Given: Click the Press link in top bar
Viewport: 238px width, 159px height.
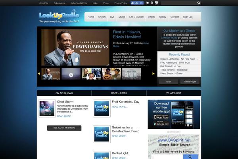Looking at the screenshot, I should click(x=106, y=3).
